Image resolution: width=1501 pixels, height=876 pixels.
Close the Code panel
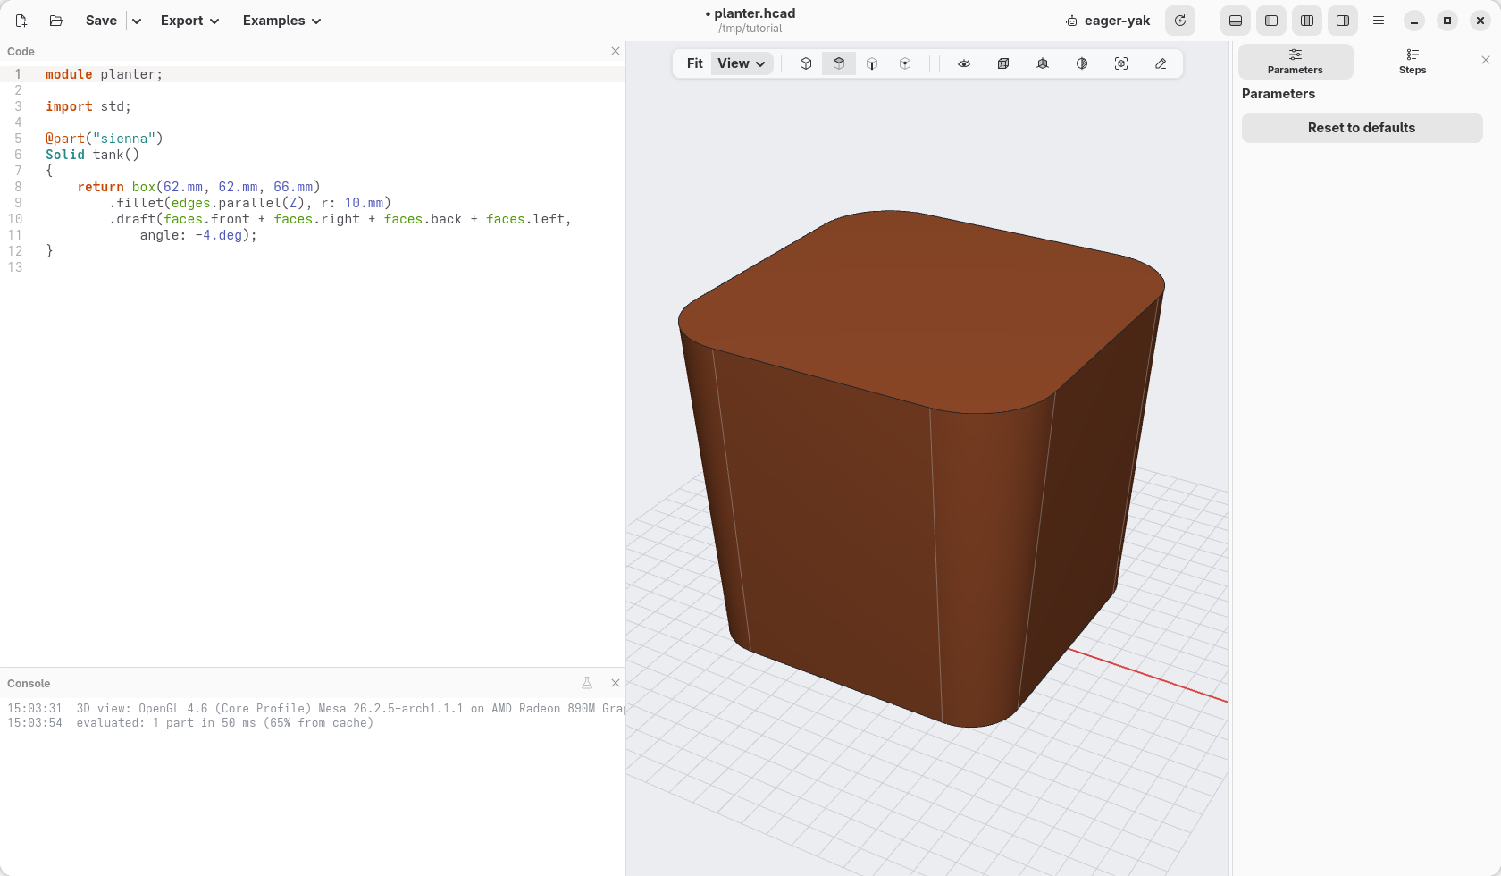(x=616, y=51)
